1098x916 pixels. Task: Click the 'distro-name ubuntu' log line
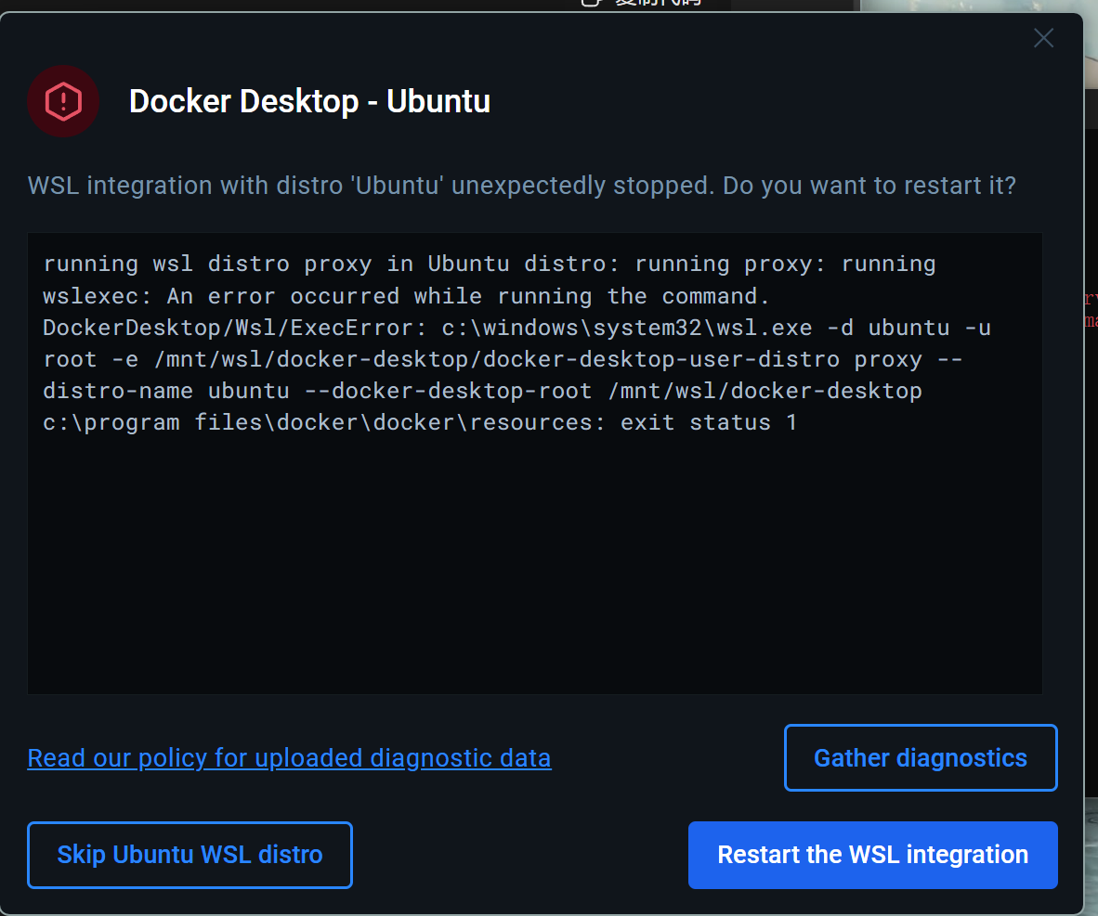tap(482, 391)
